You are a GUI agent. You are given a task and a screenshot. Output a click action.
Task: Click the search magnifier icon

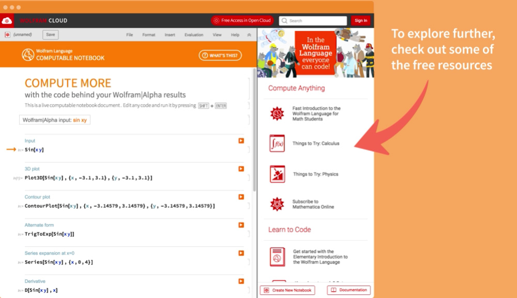tap(284, 21)
